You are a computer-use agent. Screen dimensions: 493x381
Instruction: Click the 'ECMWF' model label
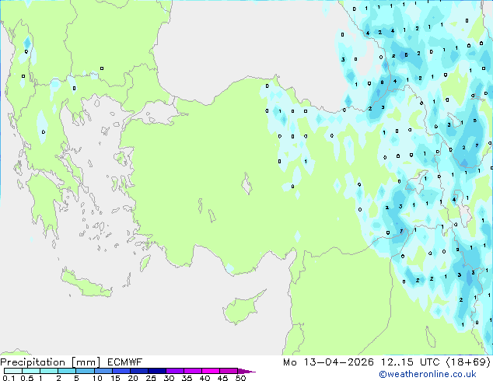click(x=125, y=362)
